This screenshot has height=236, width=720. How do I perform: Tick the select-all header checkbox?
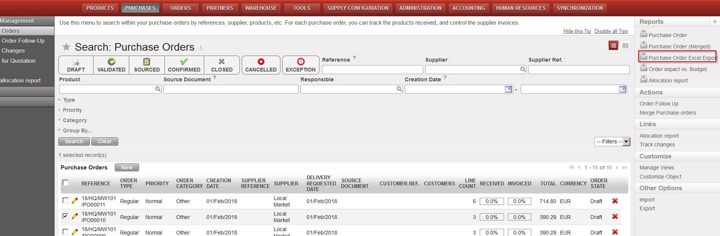coord(66,183)
